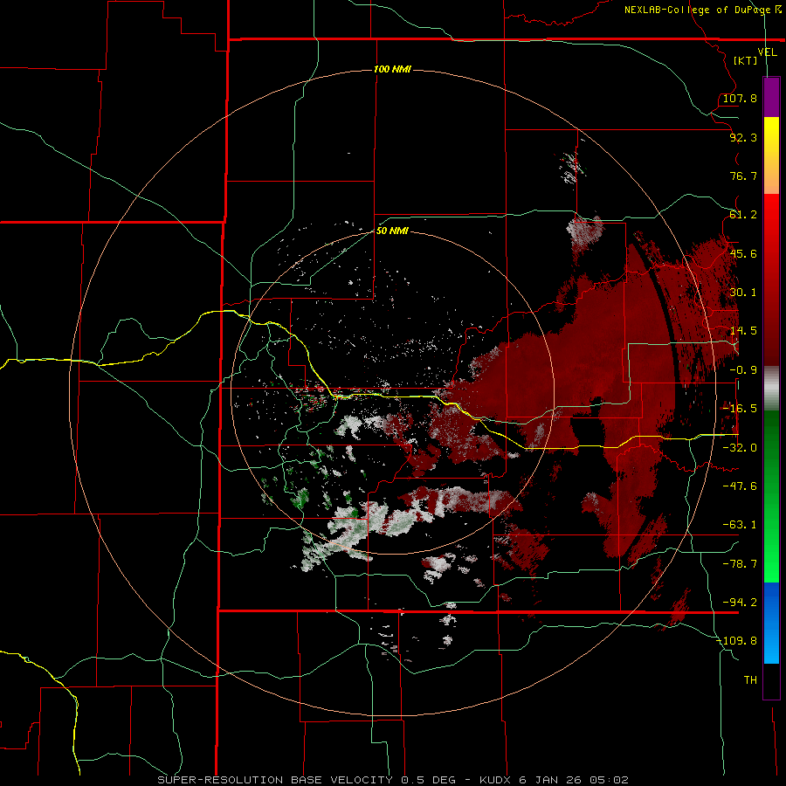The width and height of the screenshot is (786, 786).
Task: Click the bright blue segment of the color bar
Action: pyautogui.click(x=771, y=623)
